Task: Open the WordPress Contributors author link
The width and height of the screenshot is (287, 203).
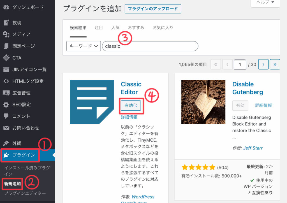Action: (137, 199)
